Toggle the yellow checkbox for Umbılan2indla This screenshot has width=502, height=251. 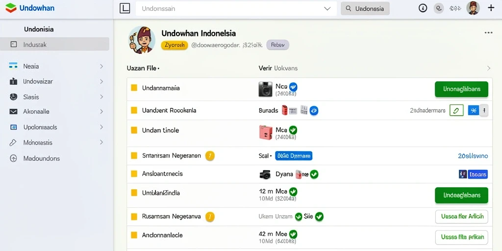(134, 193)
